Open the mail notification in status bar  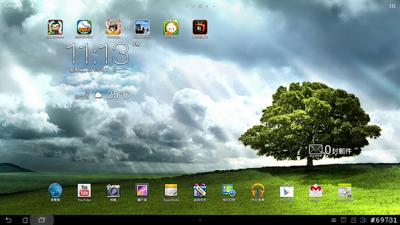[333, 220]
